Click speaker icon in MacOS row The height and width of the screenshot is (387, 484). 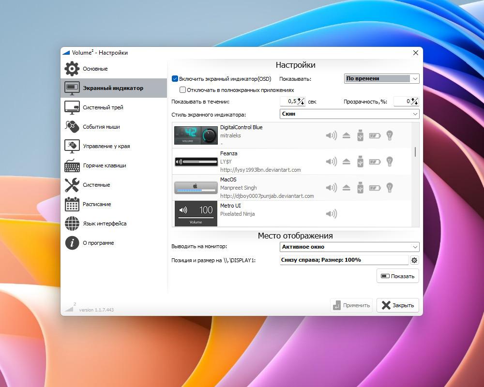pos(331,188)
